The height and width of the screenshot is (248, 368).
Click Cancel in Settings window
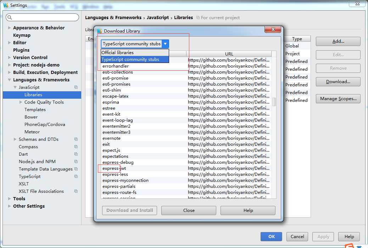[x=297, y=237]
